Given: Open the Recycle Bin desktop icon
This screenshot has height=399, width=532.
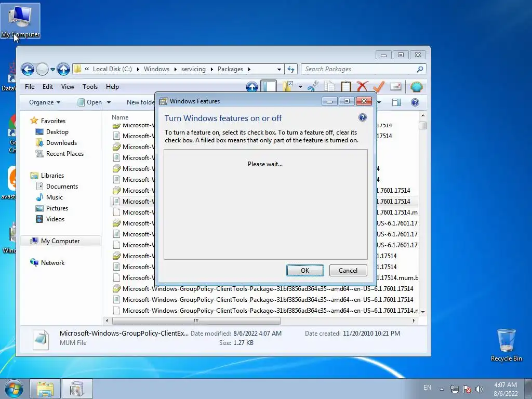Looking at the screenshot, I should click(506, 345).
